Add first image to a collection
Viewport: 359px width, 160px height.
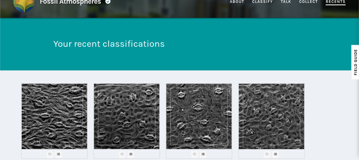pos(58,154)
